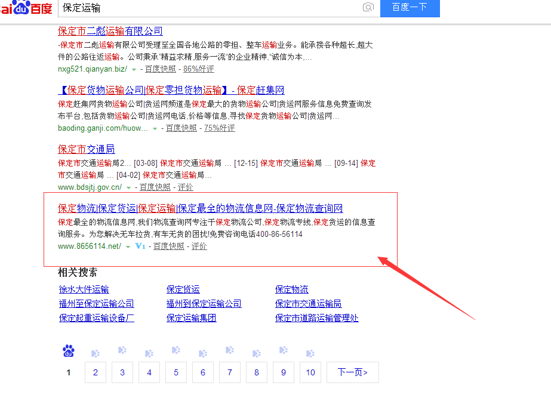
Task: Open the 保定市交通局 result title
Action: coord(87,149)
